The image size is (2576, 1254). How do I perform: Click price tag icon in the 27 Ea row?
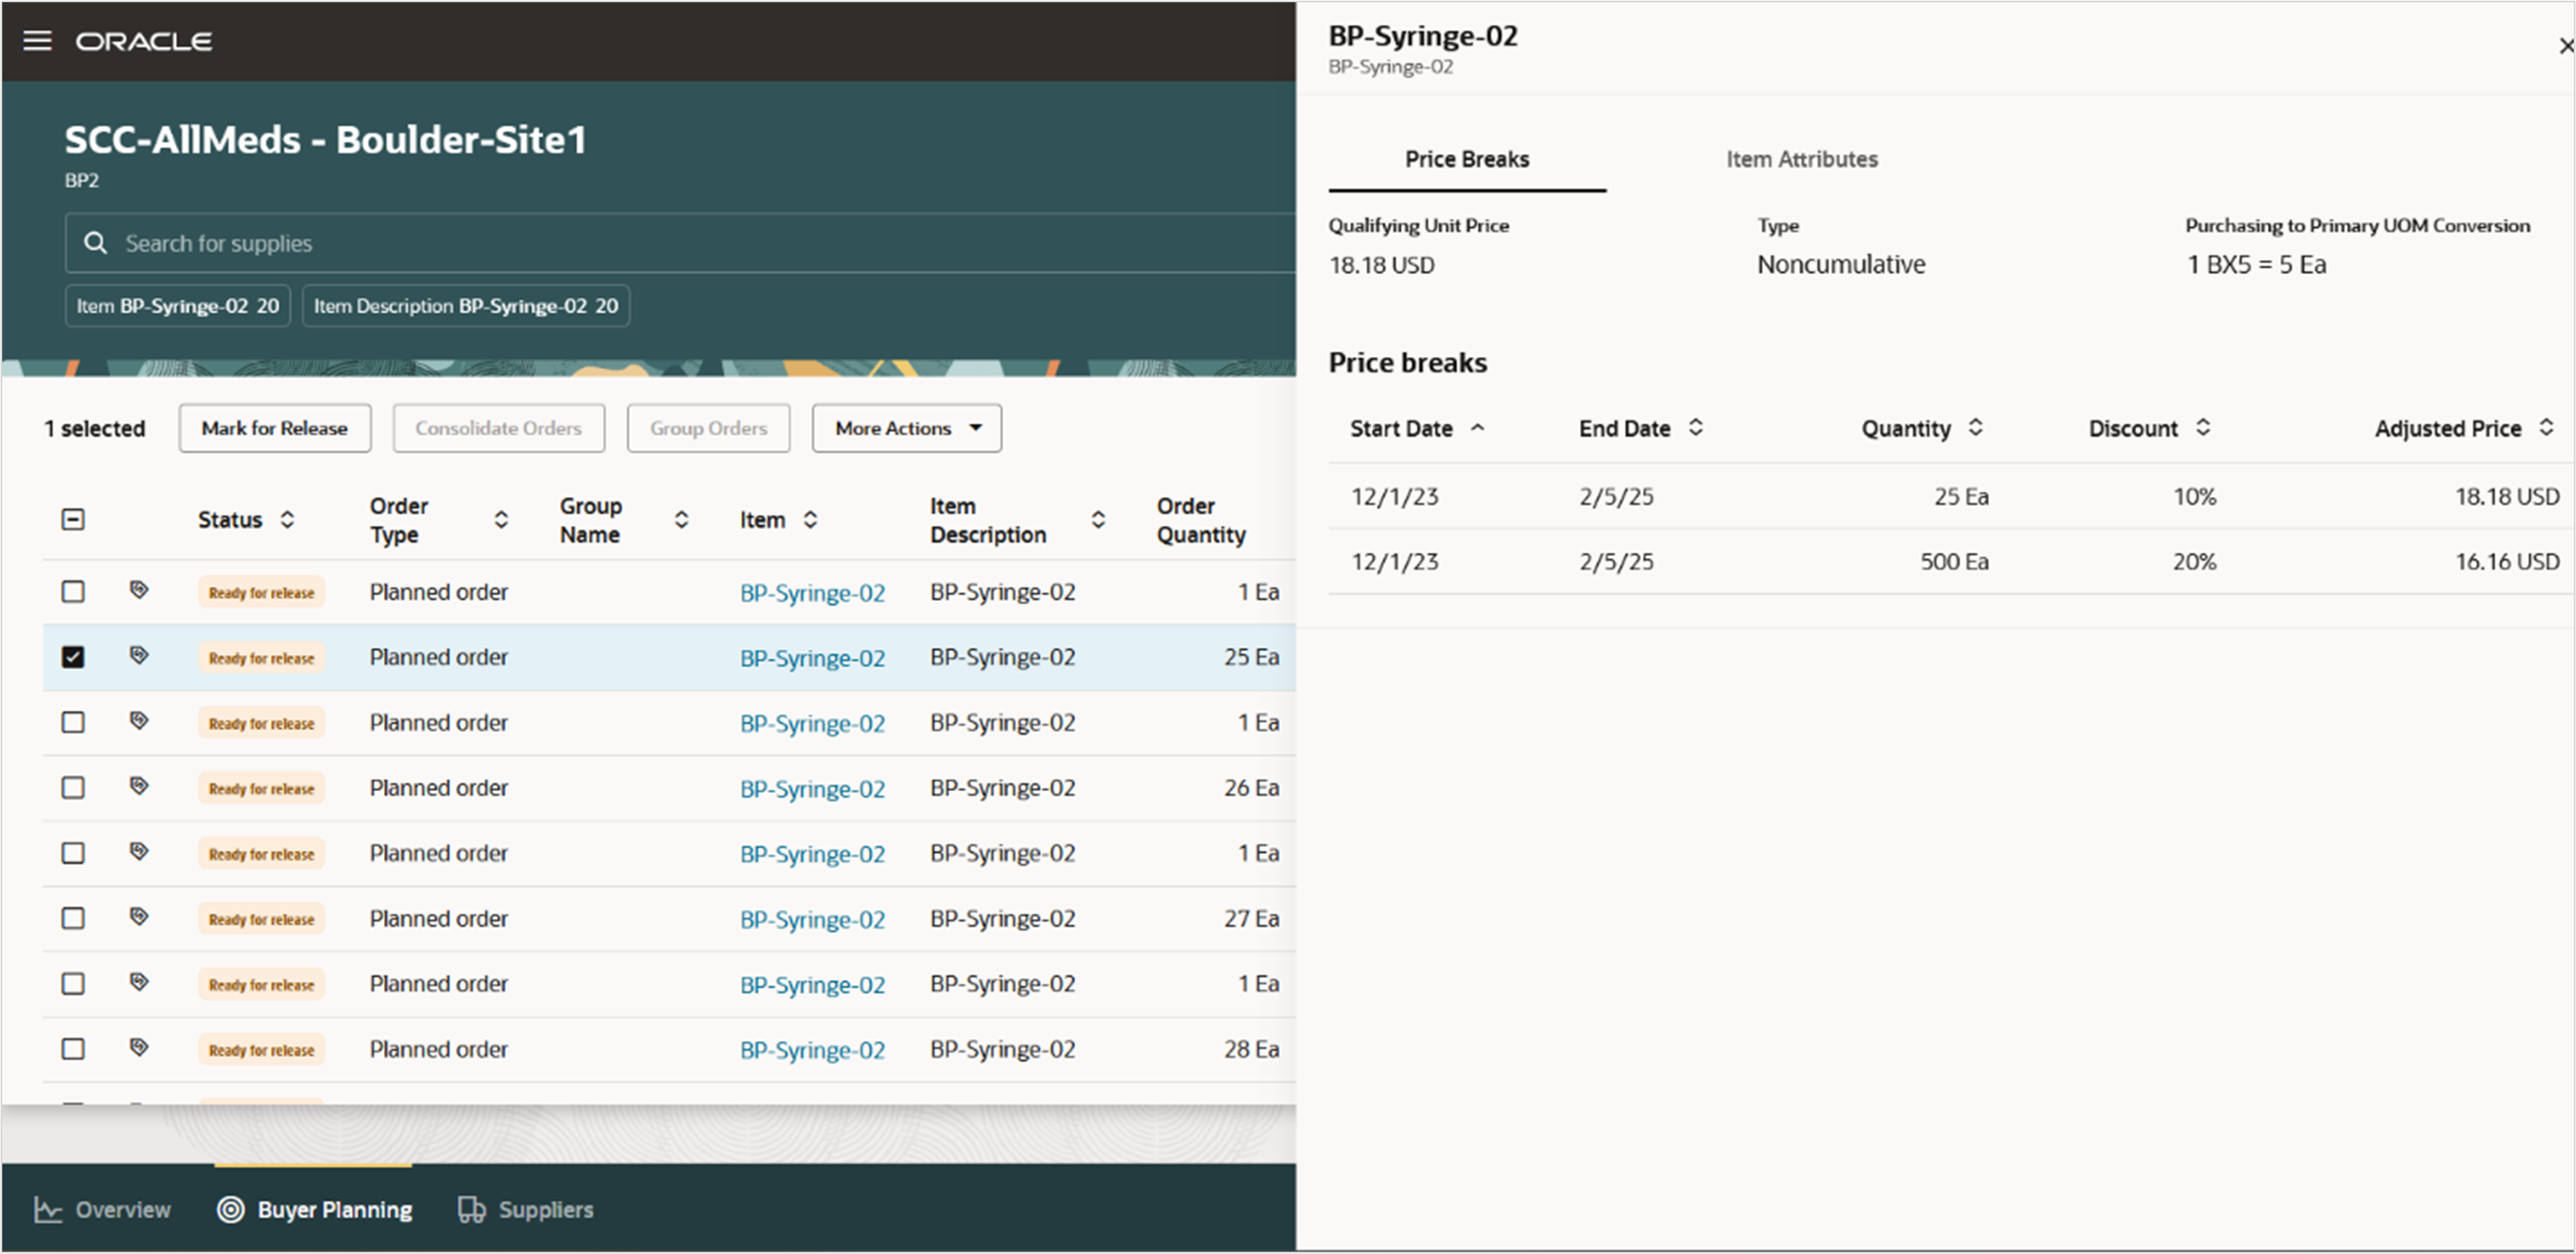[139, 917]
